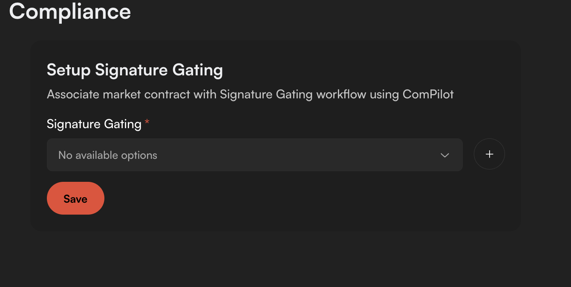571x287 pixels.
Task: Submit the form with the orange Save button
Action: pyautogui.click(x=75, y=198)
